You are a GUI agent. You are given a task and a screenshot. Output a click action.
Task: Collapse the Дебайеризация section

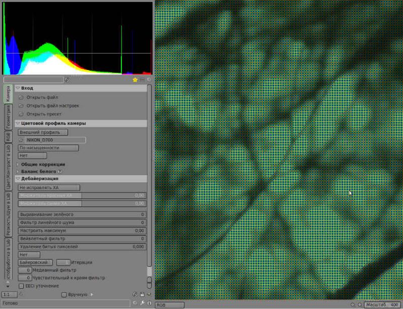[18, 179]
